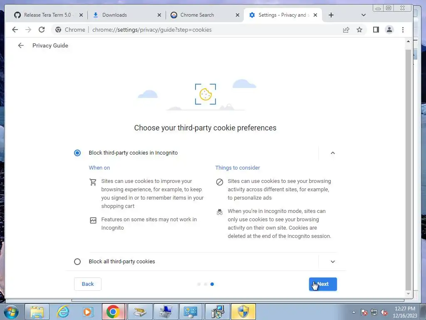Open the side panel icon

[376, 30]
